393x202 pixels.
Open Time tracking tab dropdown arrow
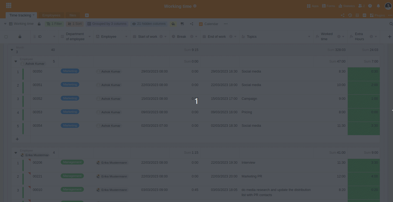[34, 15]
